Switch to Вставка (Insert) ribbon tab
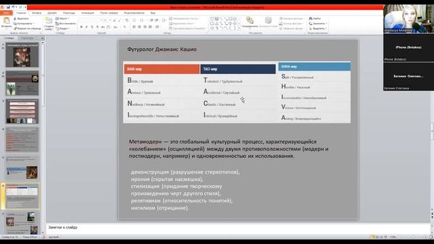 (37, 13)
